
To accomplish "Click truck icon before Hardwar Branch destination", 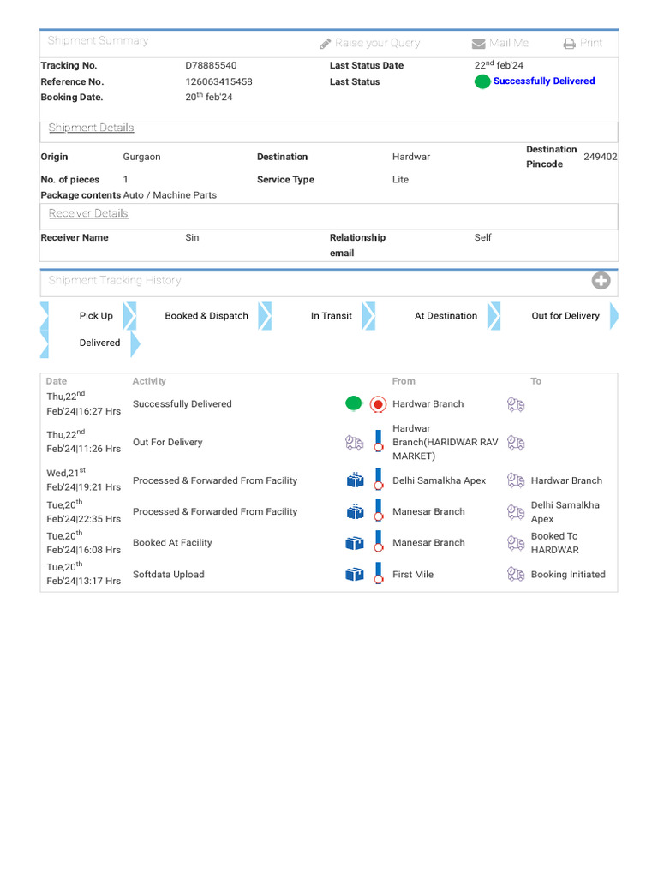I will click(515, 480).
